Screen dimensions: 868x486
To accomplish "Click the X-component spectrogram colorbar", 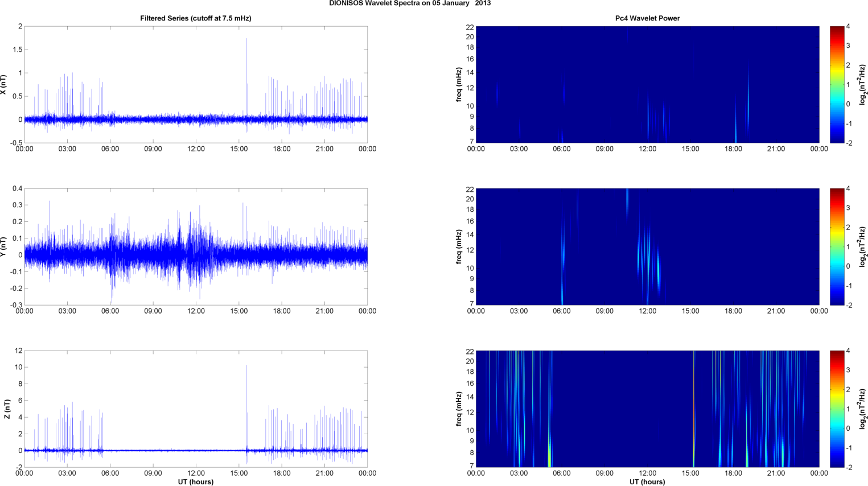I will 837,85.
